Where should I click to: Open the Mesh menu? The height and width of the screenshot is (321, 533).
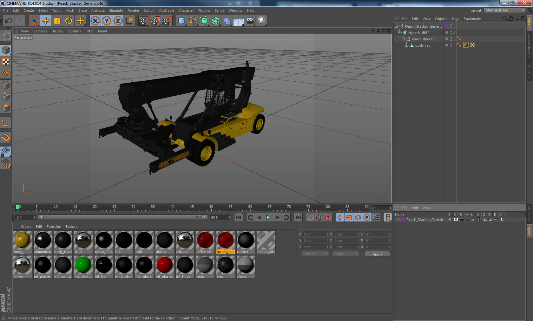pyautogui.click(x=69, y=10)
